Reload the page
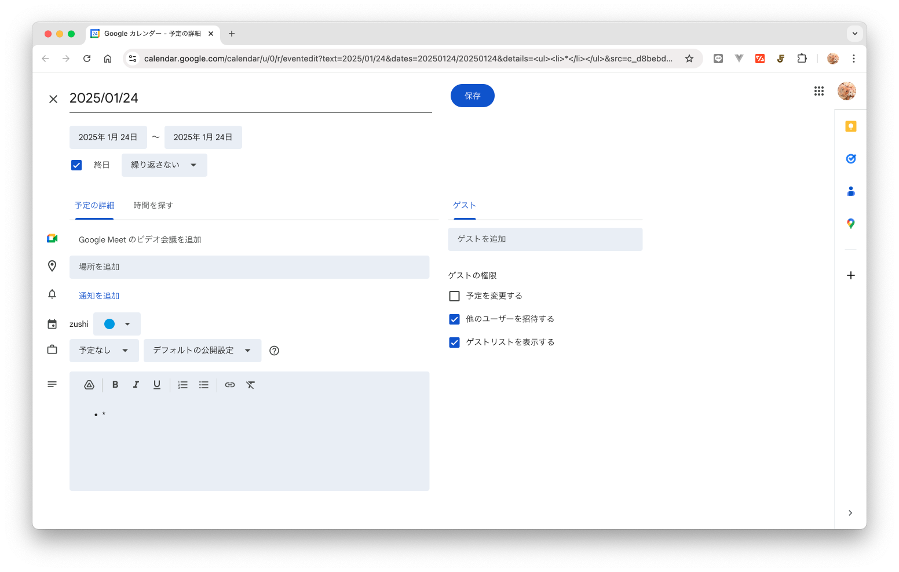 click(x=87, y=59)
